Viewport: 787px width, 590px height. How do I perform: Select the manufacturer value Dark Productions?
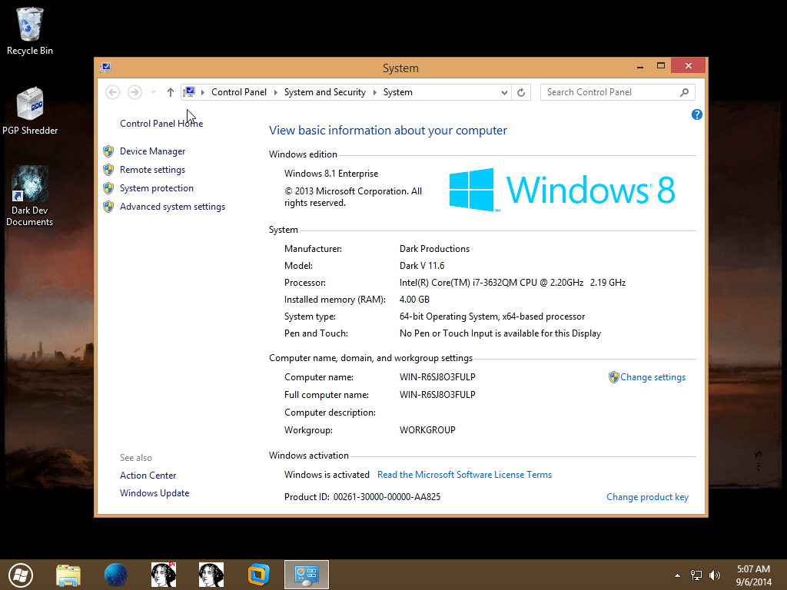[x=435, y=249]
